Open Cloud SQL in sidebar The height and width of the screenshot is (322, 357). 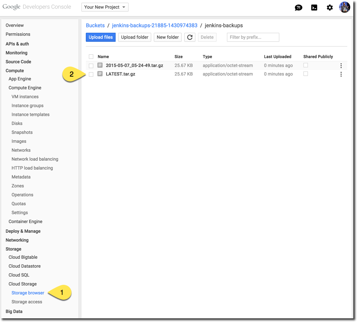(x=19, y=275)
